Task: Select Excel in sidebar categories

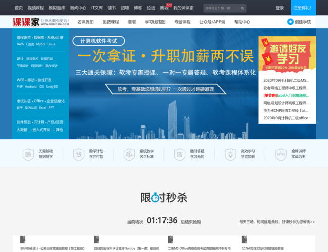Action: click(x=43, y=108)
